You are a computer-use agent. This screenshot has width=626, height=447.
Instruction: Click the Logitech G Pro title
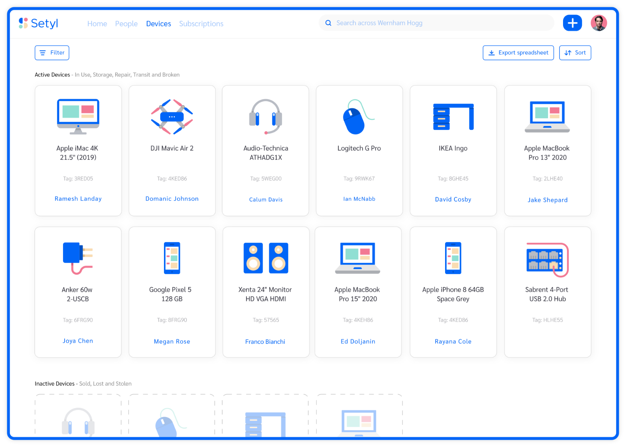(x=359, y=148)
